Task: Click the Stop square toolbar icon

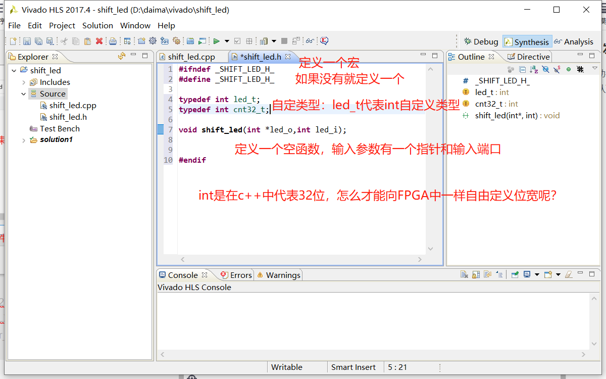Action: [x=284, y=41]
